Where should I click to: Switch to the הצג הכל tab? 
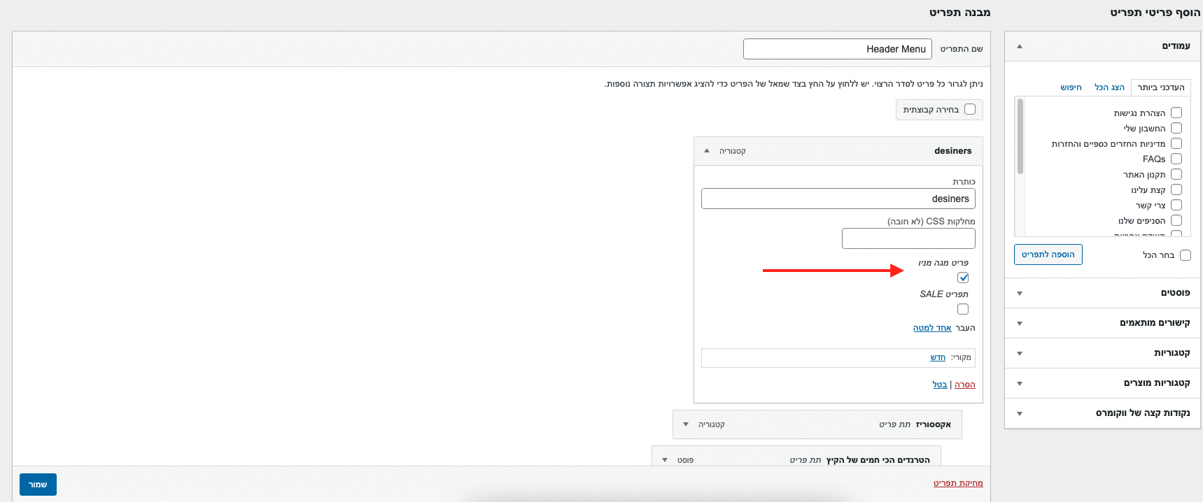(1109, 87)
